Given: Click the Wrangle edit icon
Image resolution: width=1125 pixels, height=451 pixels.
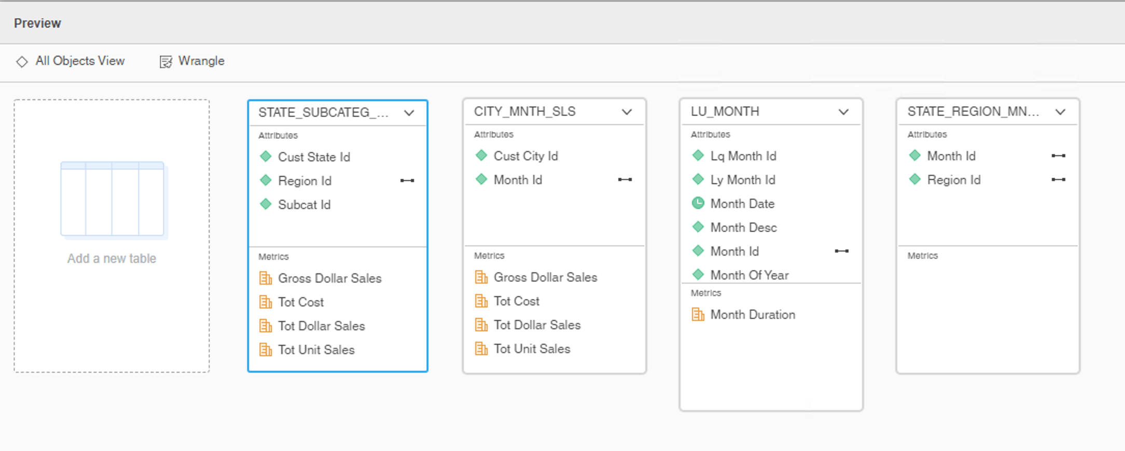Looking at the screenshot, I should [165, 62].
